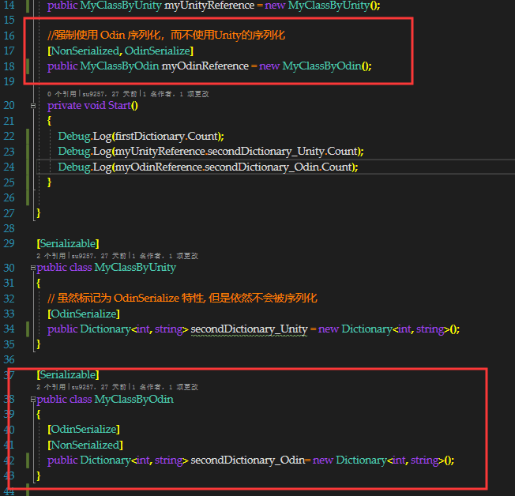Collapse the Start method fold marker
The height and width of the screenshot is (496, 515).
click(32, 105)
